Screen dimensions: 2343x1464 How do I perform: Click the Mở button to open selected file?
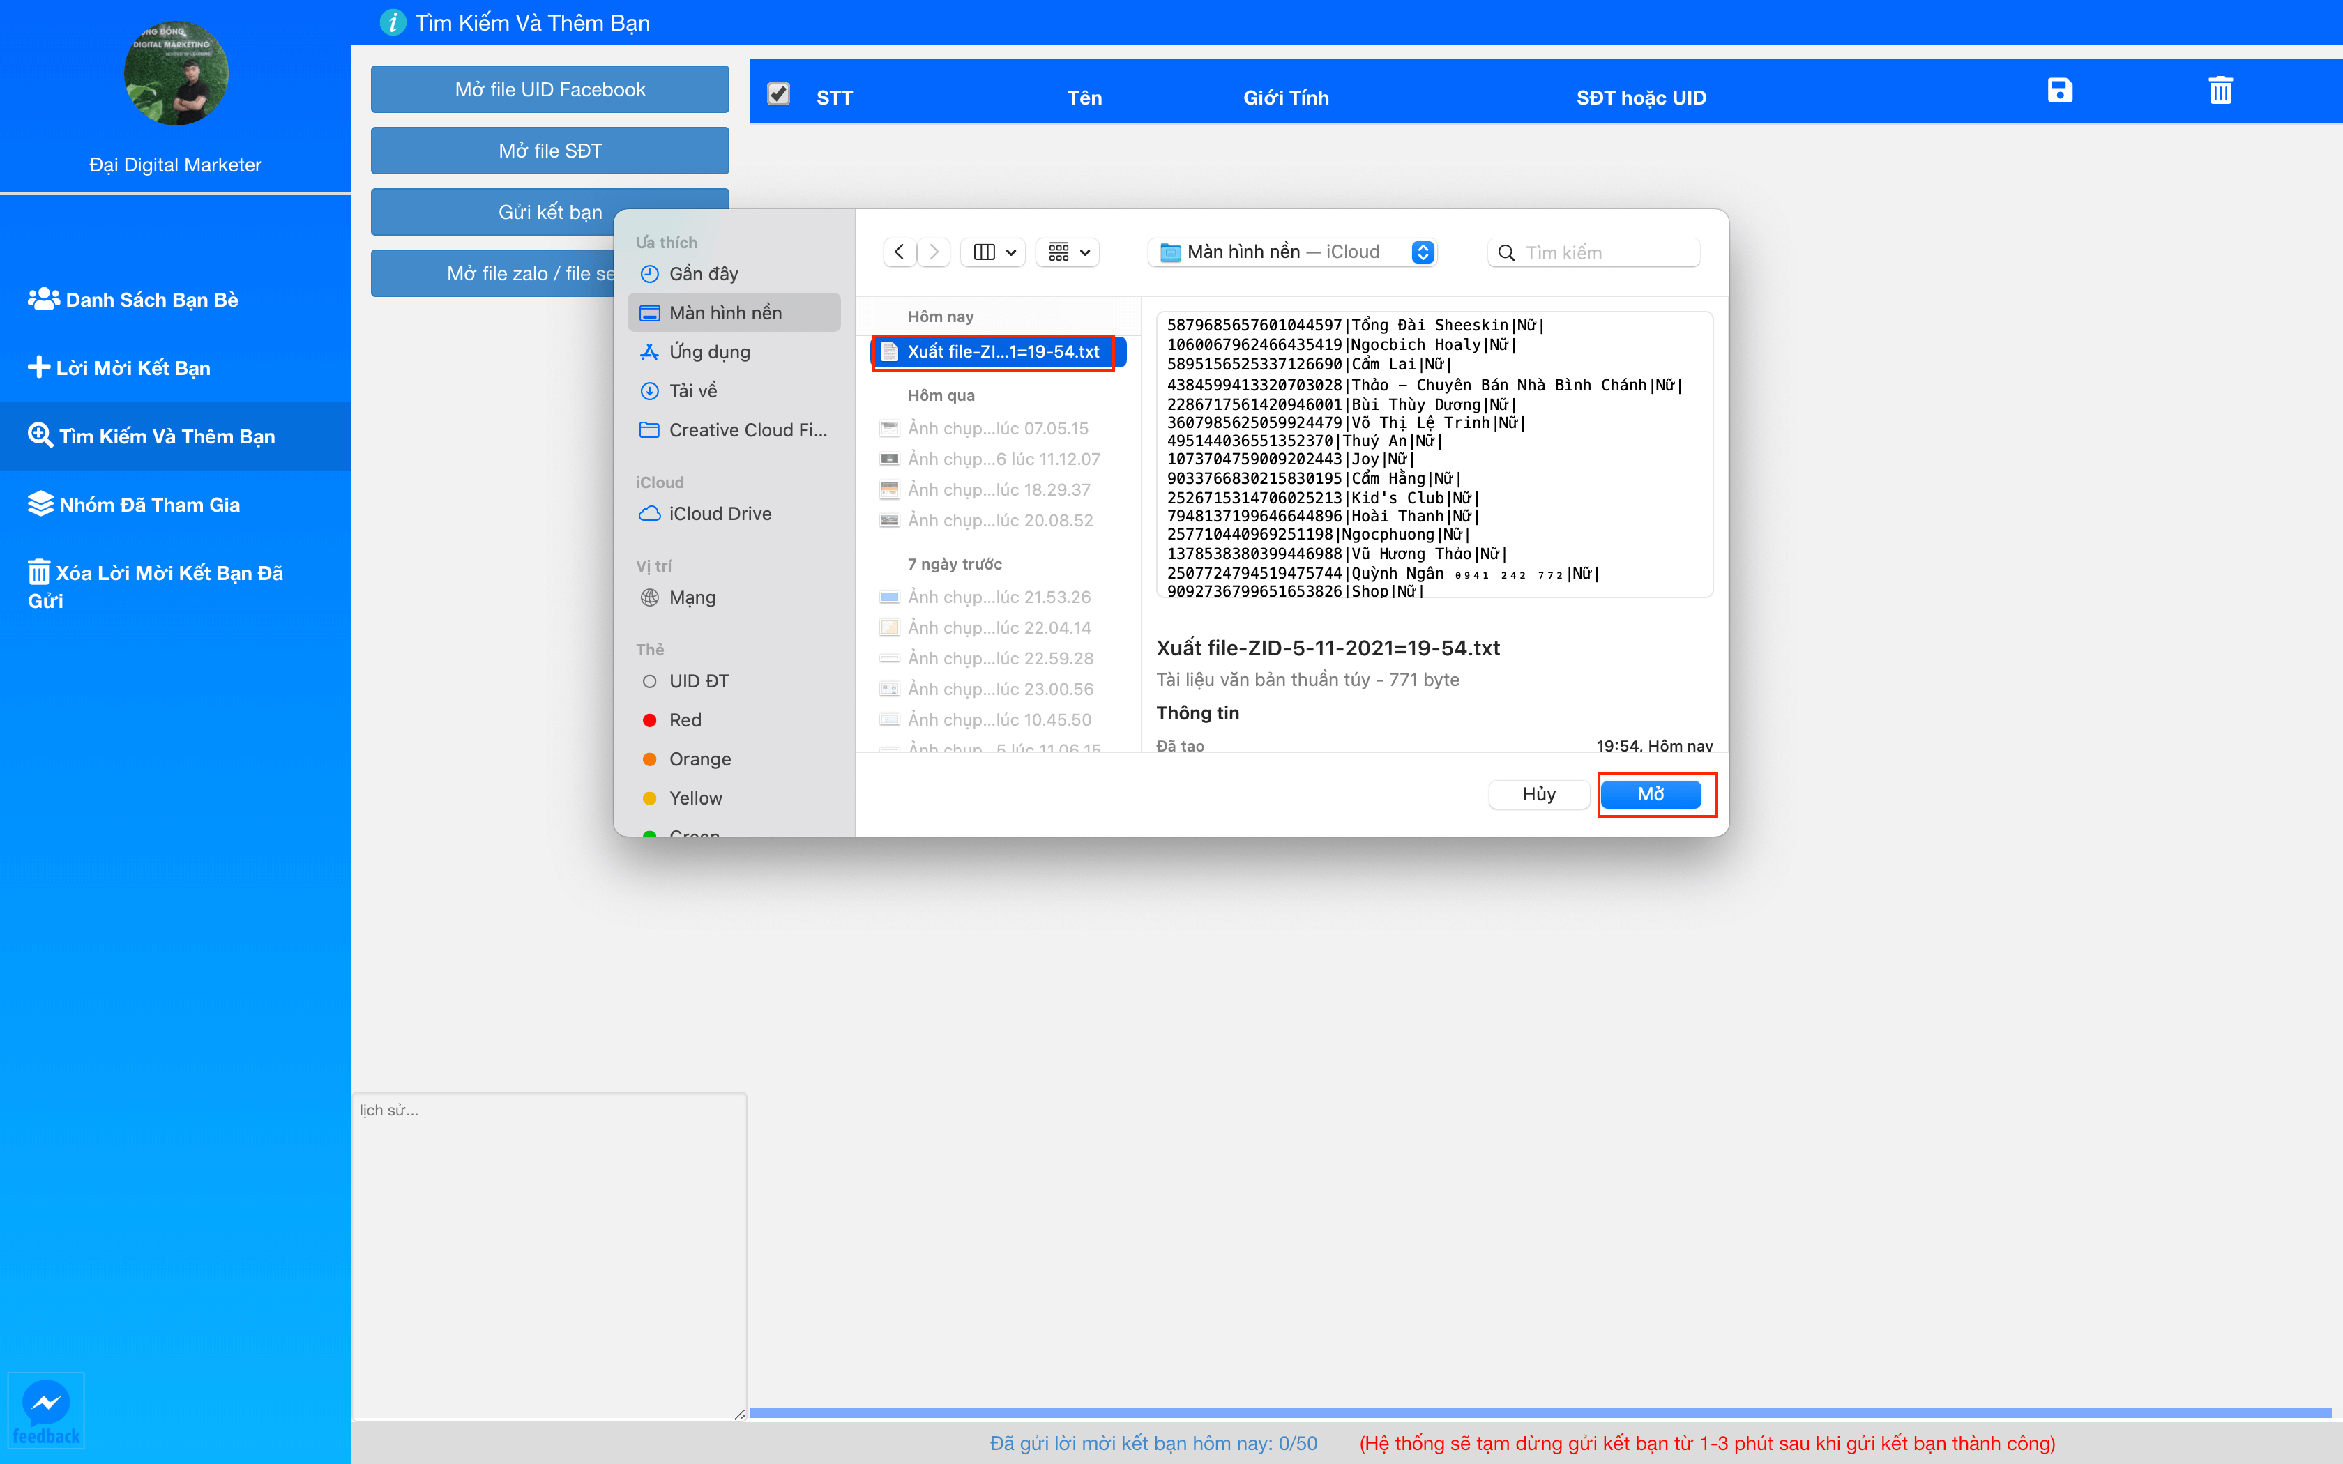tap(1655, 793)
